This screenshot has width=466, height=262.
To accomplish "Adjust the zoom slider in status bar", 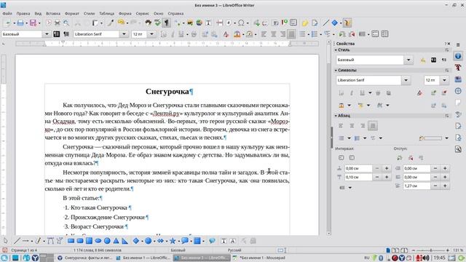I will [430, 250].
